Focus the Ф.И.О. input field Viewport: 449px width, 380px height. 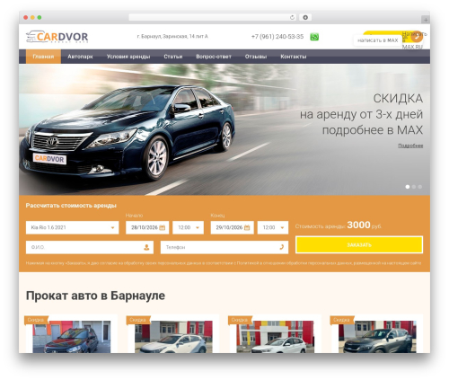coord(90,247)
